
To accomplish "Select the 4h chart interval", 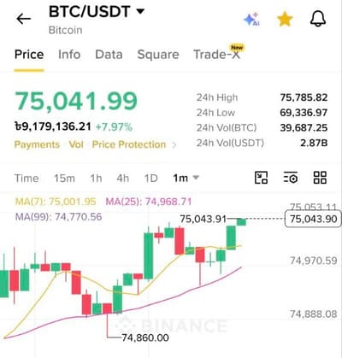I will [x=123, y=179].
